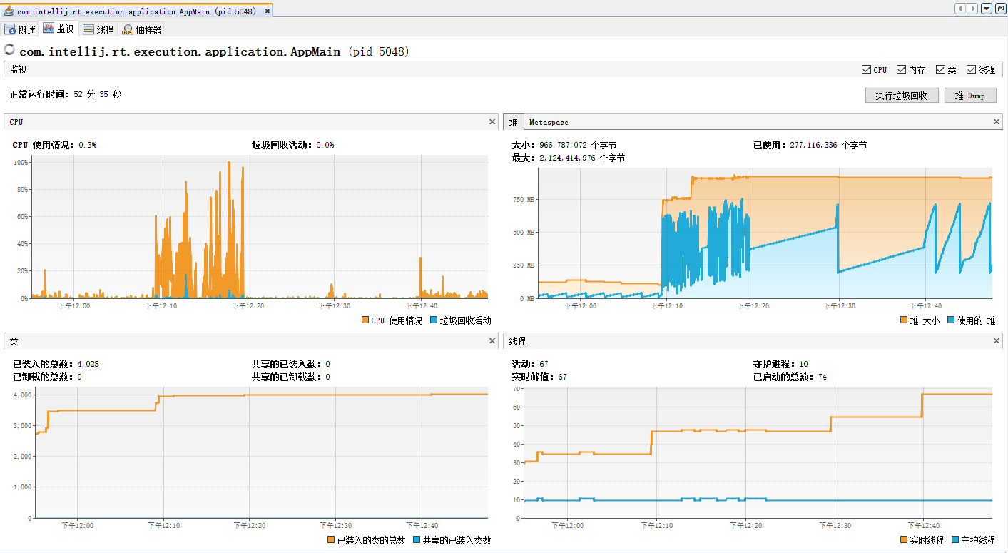
Task: Switch to the 概述 tab
Action: pos(20,29)
